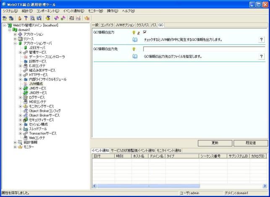Click the 既定値 button

(x=251, y=143)
